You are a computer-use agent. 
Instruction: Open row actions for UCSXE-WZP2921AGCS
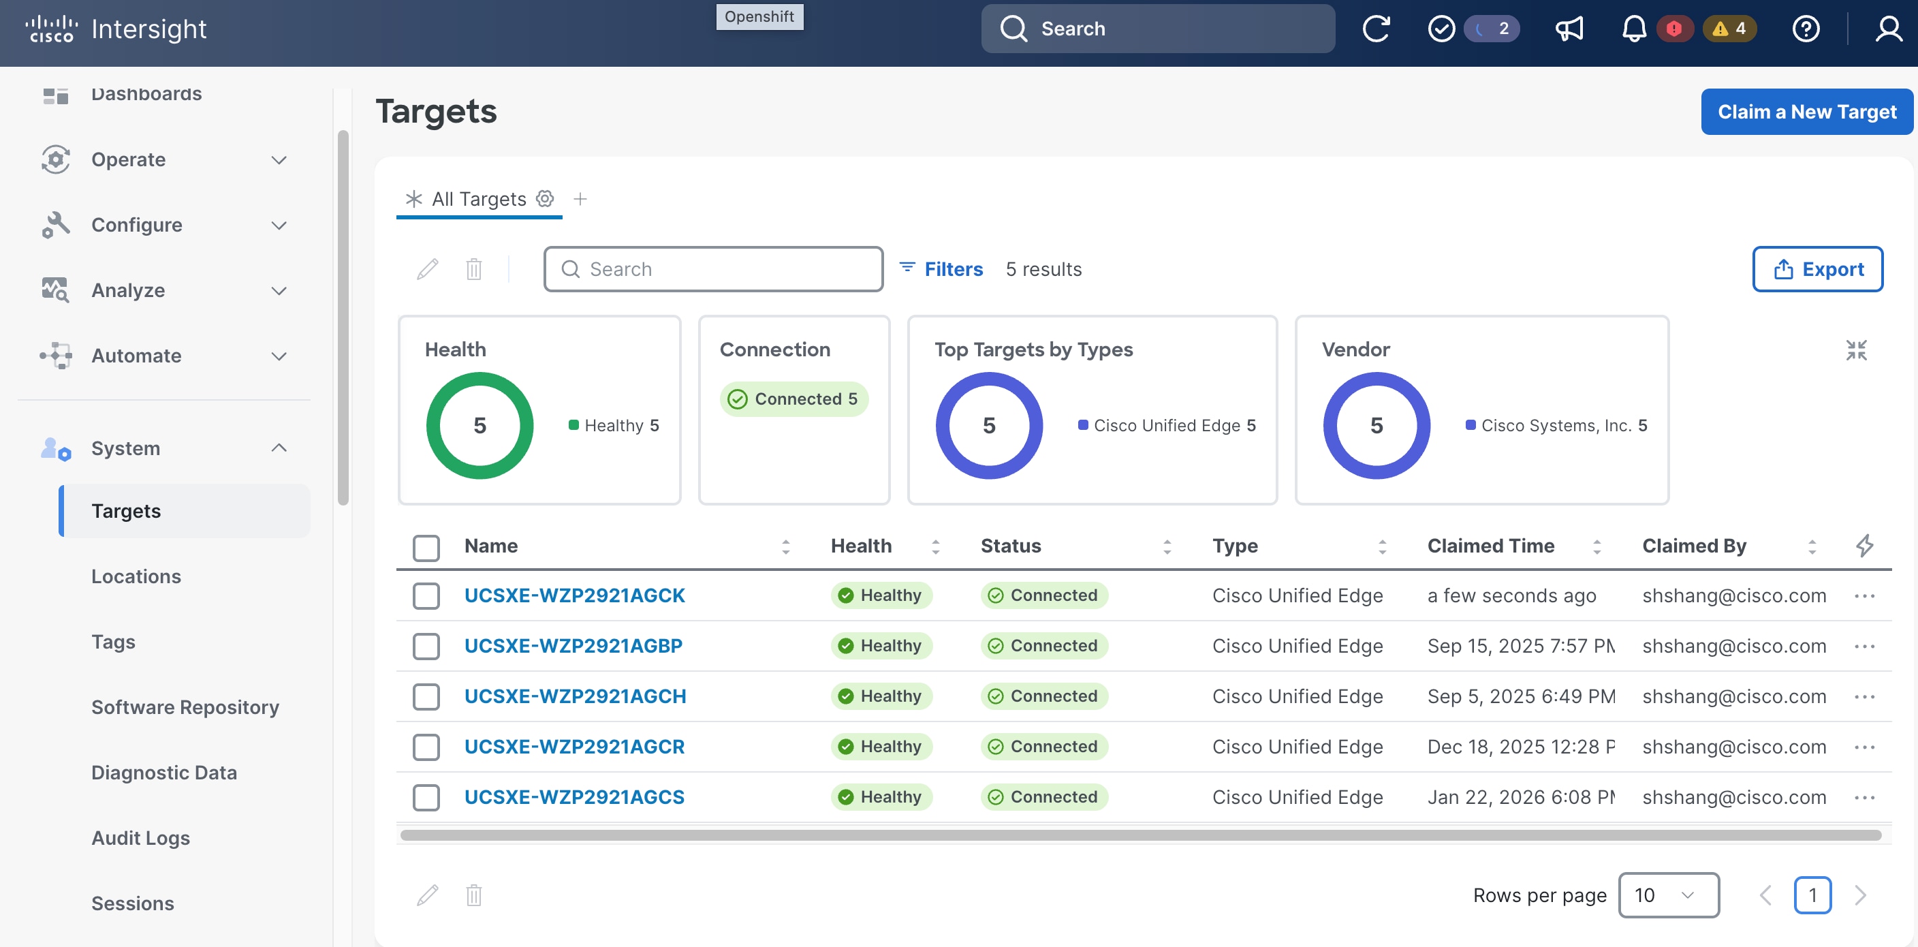point(1864,797)
